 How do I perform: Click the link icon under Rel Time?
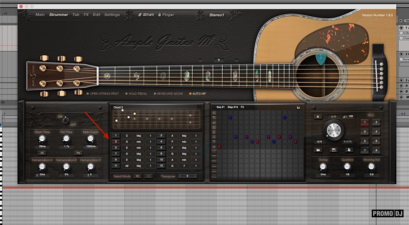point(78,153)
